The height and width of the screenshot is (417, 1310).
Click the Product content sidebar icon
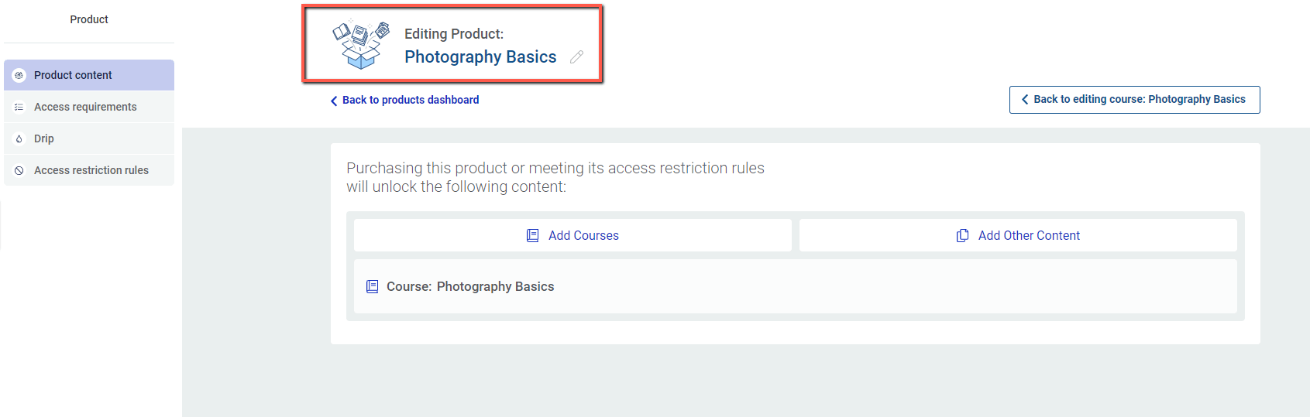click(x=19, y=75)
